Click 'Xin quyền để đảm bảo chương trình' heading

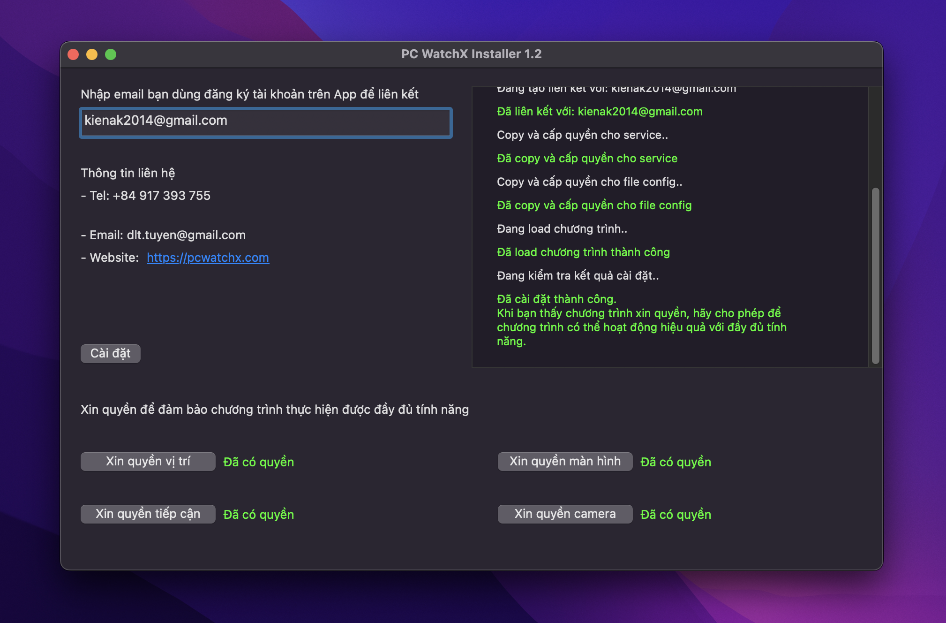tap(275, 410)
